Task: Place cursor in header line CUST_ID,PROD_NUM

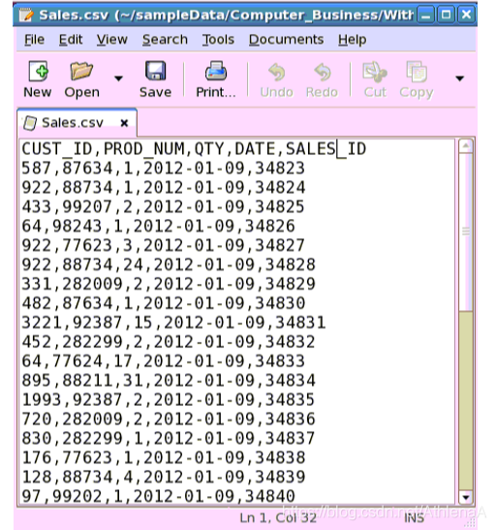Action: [194, 148]
